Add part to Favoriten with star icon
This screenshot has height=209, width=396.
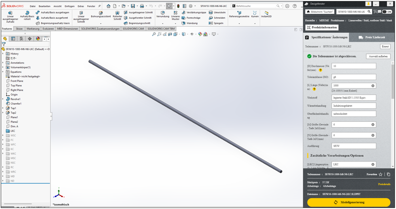pyautogui.click(x=380, y=174)
